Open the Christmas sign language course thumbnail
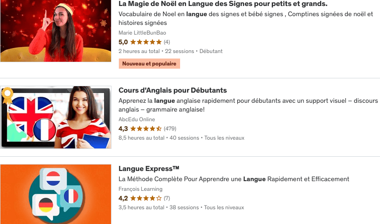This screenshot has width=380, height=224. [56, 31]
